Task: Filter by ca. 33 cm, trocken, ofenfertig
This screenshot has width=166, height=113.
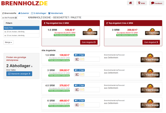Action: [x=22, y=35]
